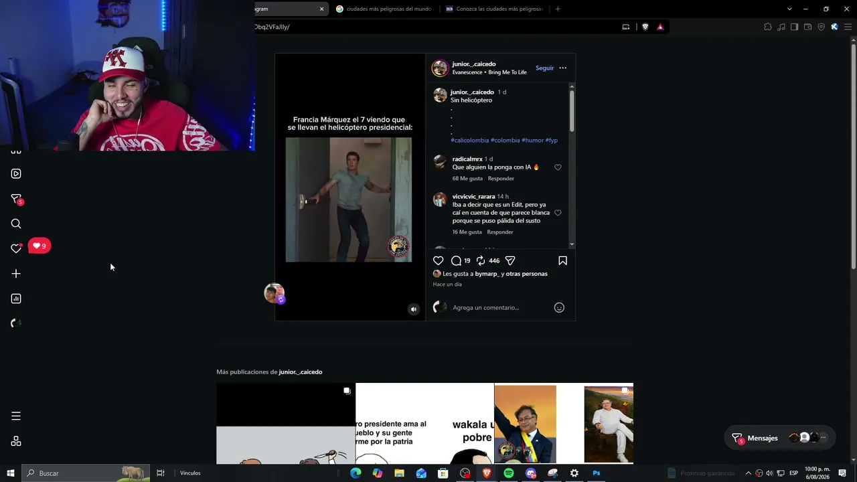Open a new browser tab

(558, 9)
